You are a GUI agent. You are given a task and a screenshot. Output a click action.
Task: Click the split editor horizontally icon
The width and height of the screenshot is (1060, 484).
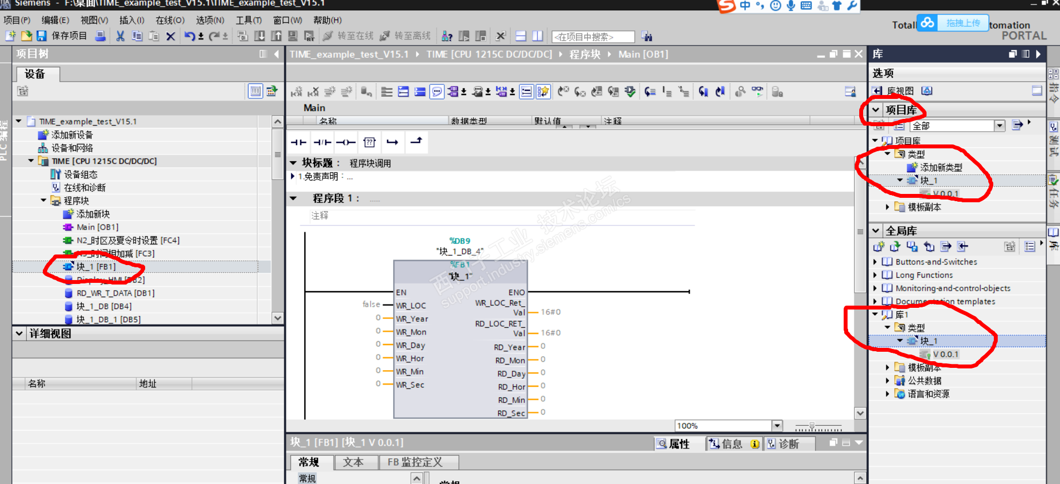(521, 36)
